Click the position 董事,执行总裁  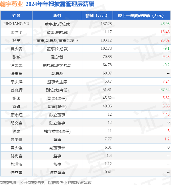[x=57, y=24]
